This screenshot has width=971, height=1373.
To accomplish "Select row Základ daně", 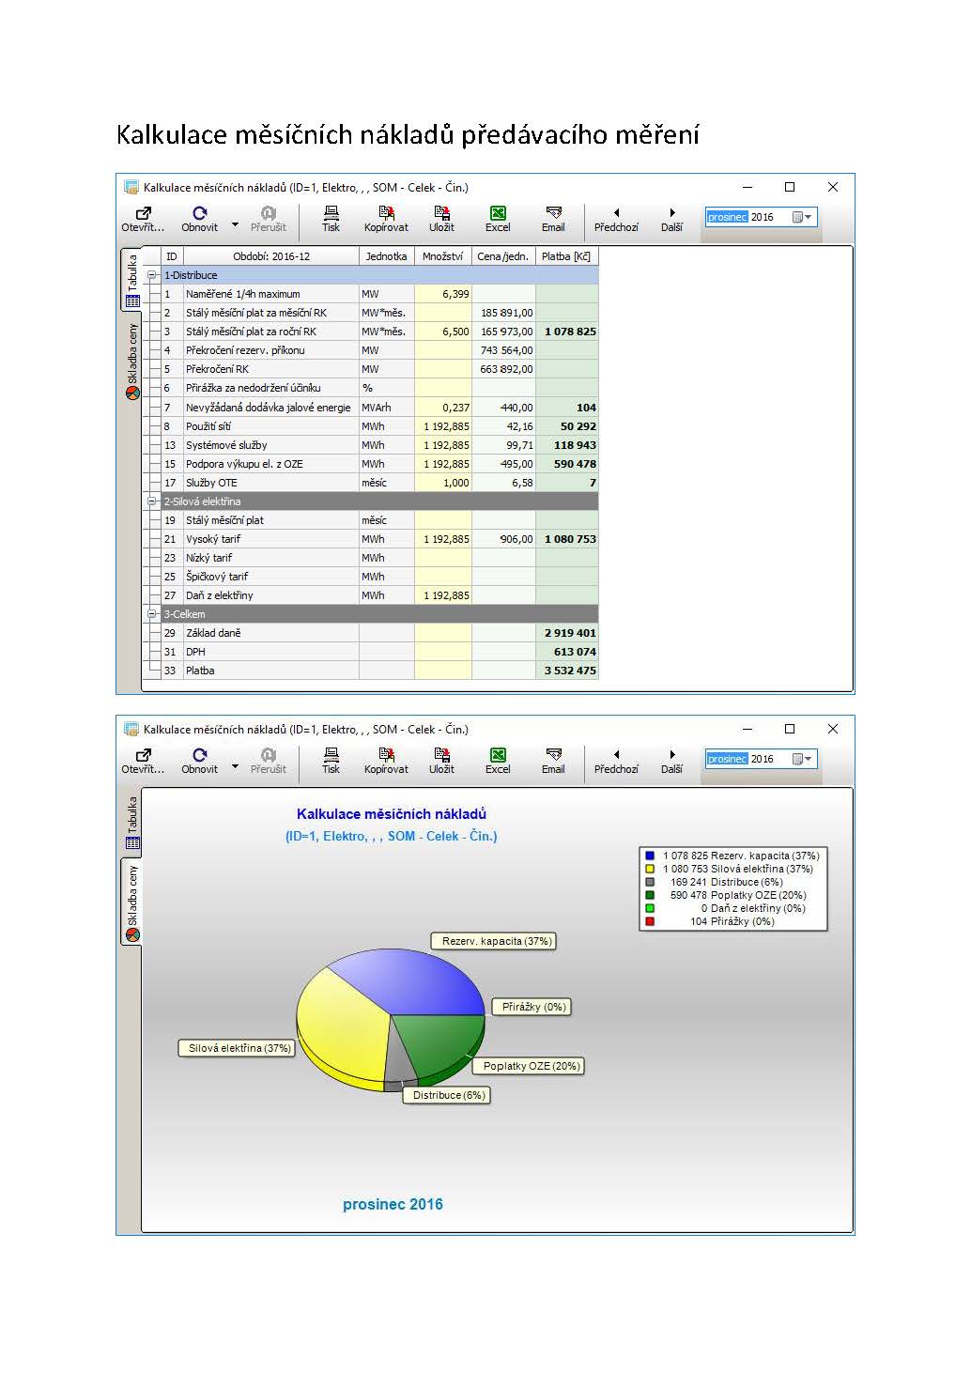I will click(x=379, y=633).
